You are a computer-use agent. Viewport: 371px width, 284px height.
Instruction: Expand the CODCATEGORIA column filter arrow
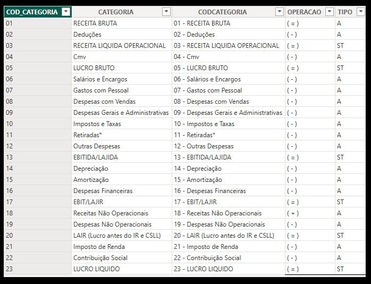[279, 12]
